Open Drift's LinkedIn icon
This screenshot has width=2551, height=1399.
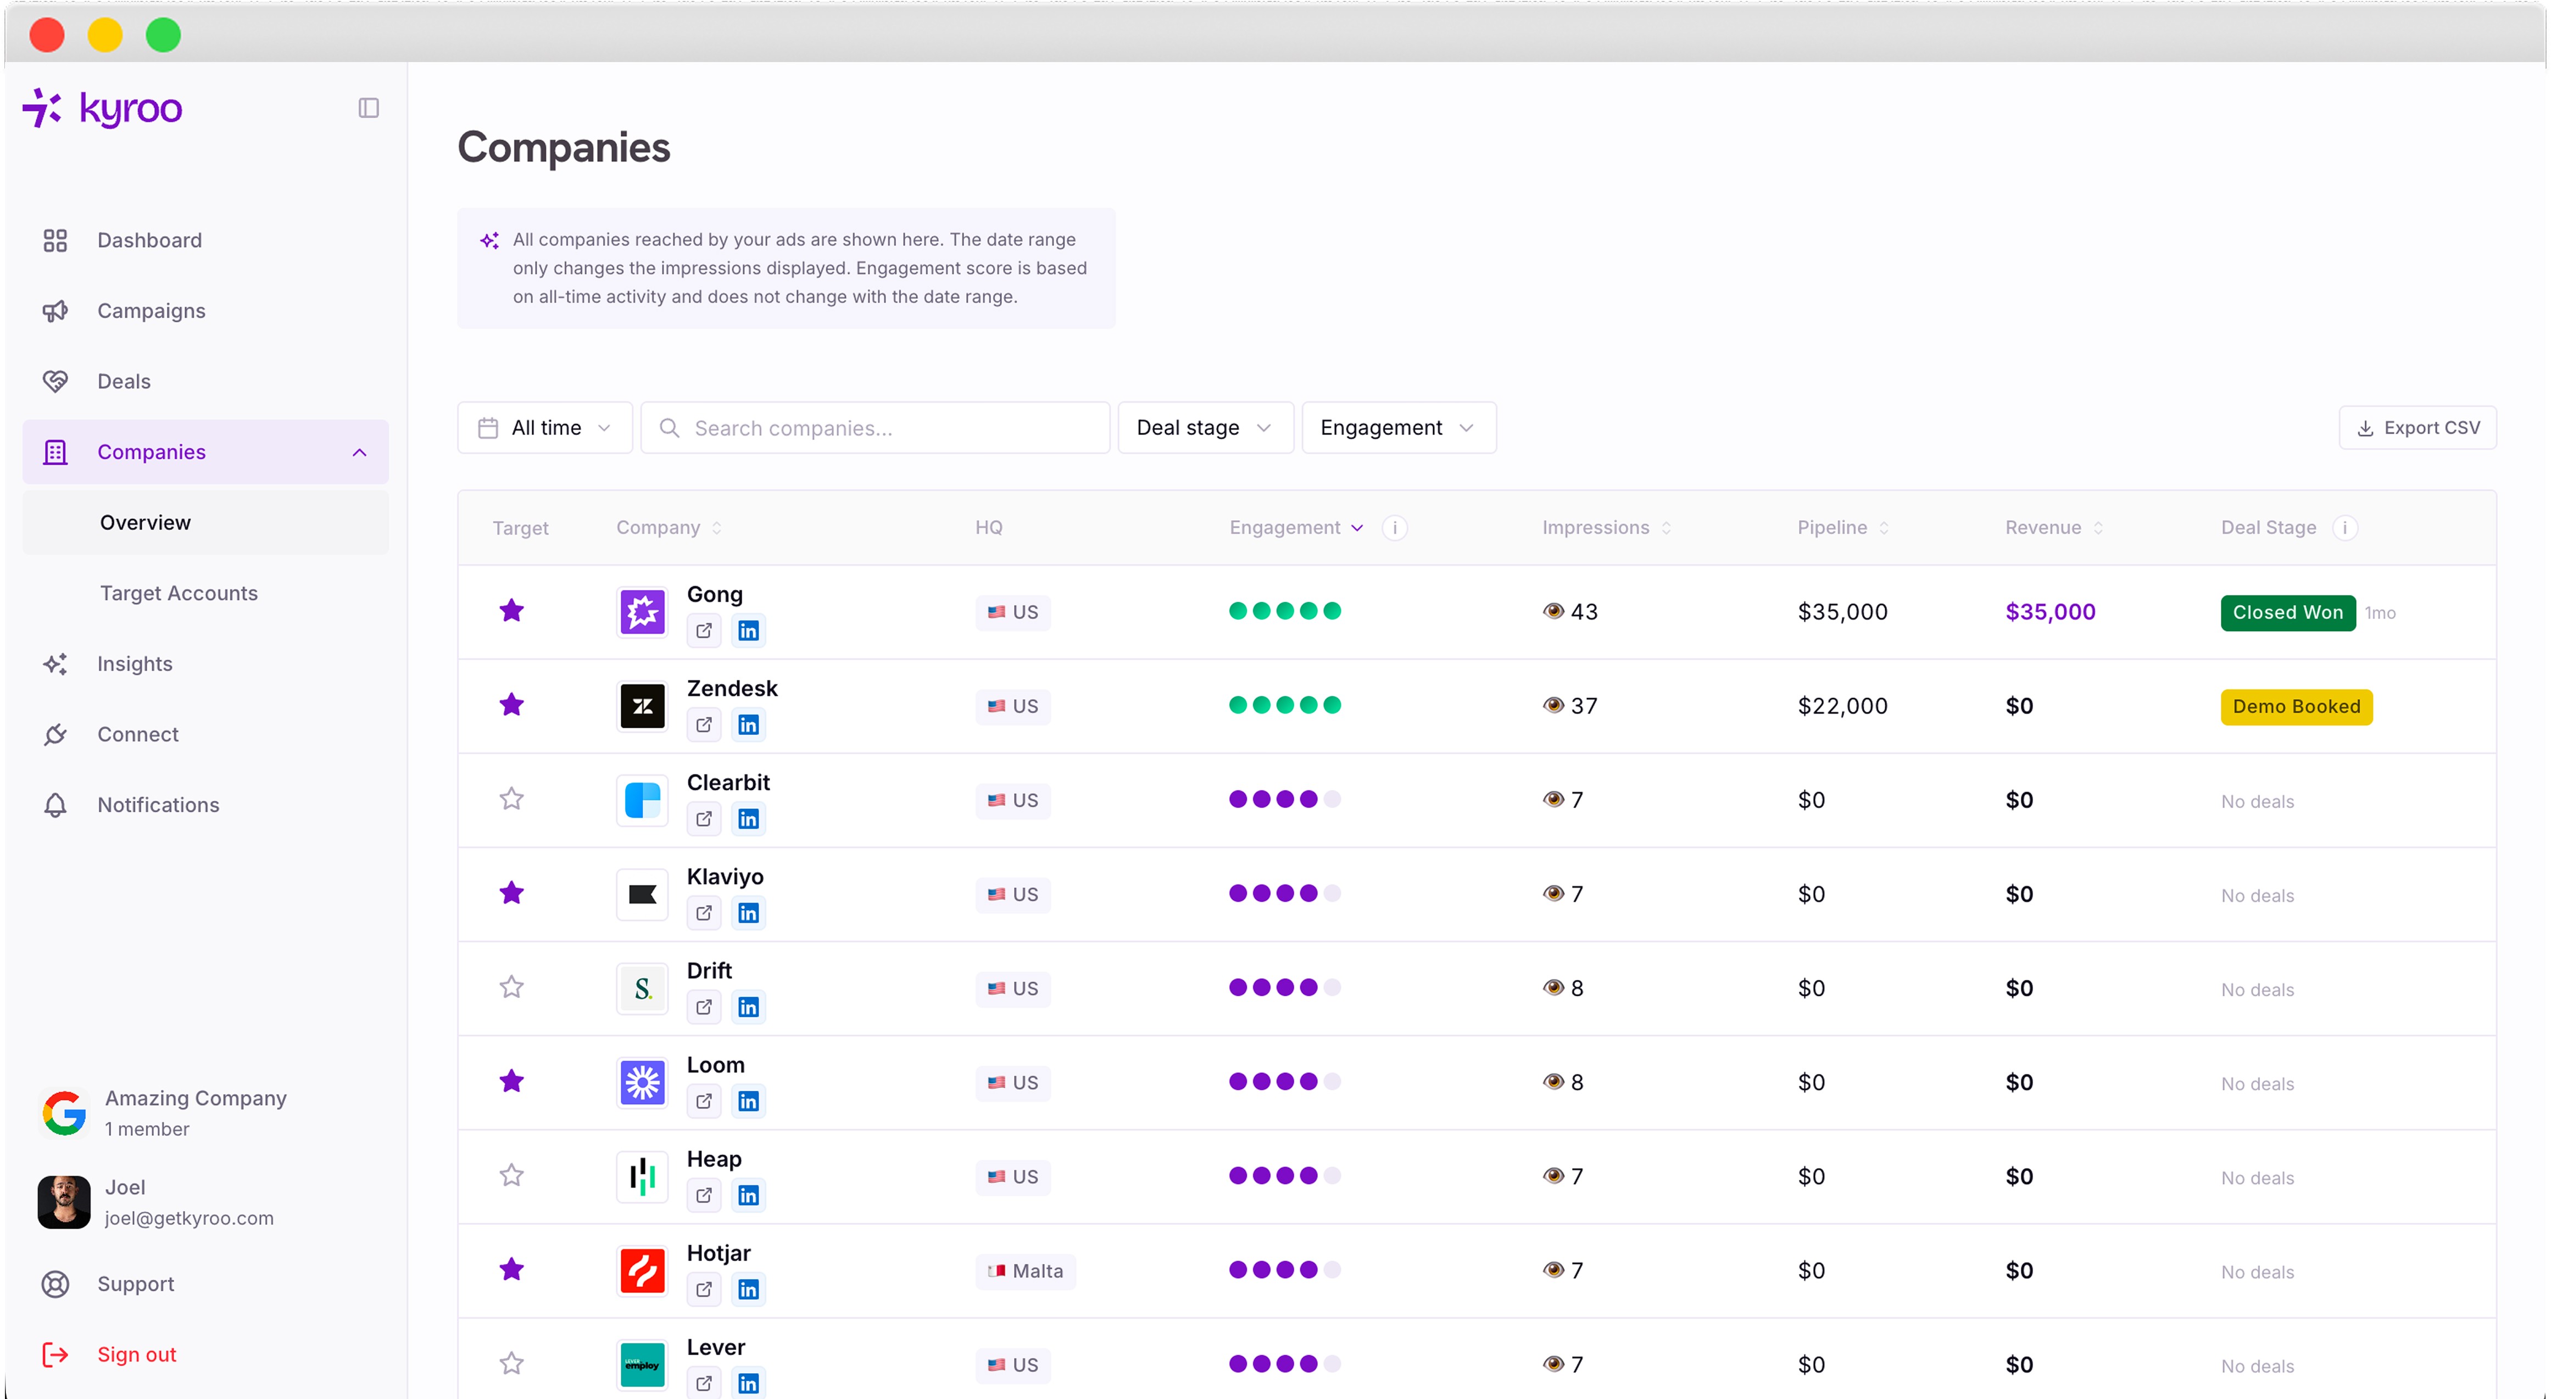click(749, 1007)
